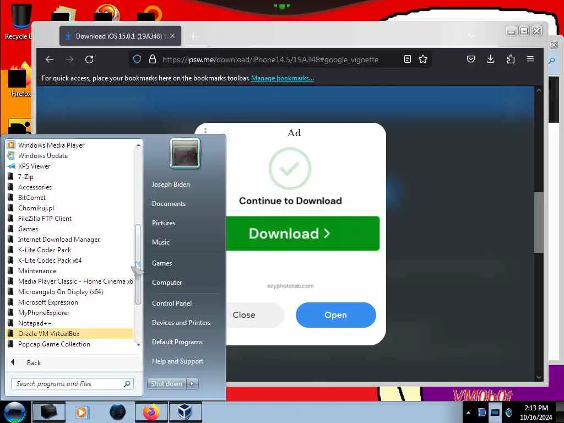
Task: Expand the BitComet folder
Action: pyautogui.click(x=32, y=198)
